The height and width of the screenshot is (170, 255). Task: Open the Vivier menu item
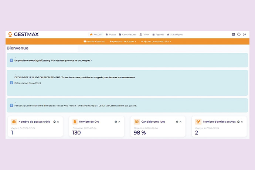click(144, 34)
